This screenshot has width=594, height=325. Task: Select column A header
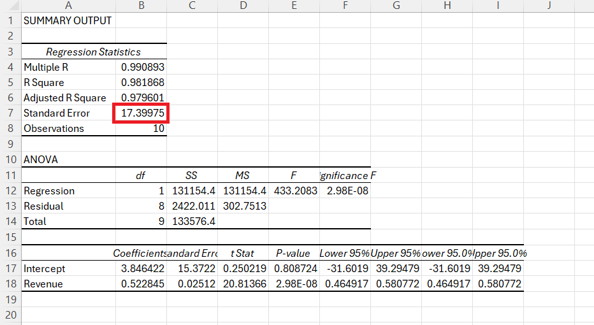pos(68,6)
